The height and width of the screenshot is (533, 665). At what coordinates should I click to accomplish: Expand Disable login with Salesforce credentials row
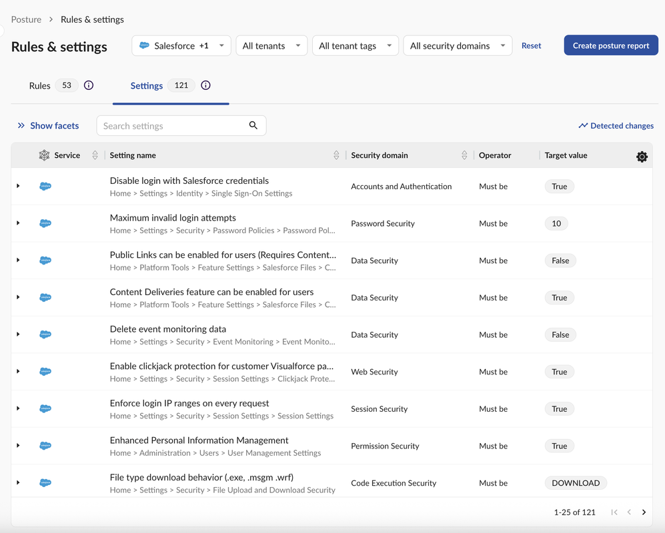point(18,186)
